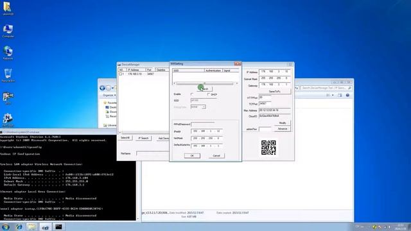
Task: Click Cancel in the WifiSetting dialog
Action: tap(216, 155)
